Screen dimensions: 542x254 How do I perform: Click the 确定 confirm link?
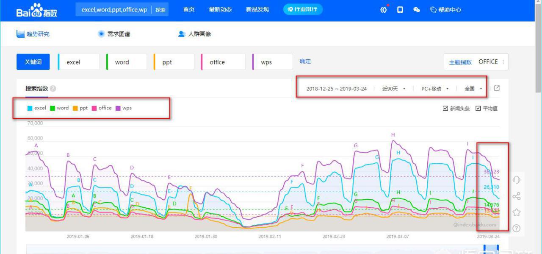tap(305, 61)
